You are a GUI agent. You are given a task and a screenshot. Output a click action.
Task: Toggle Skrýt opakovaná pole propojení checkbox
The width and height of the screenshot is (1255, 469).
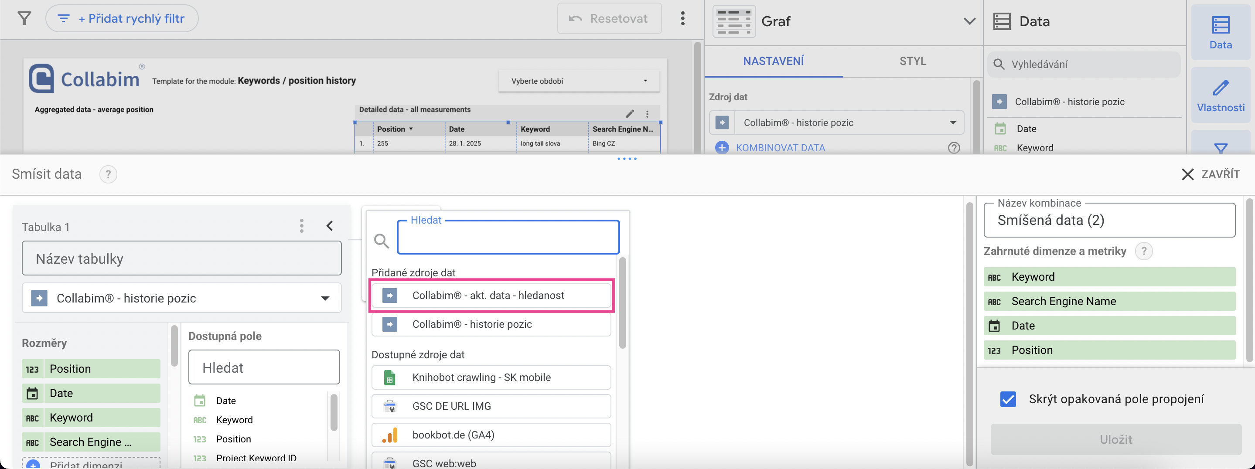[1008, 399]
